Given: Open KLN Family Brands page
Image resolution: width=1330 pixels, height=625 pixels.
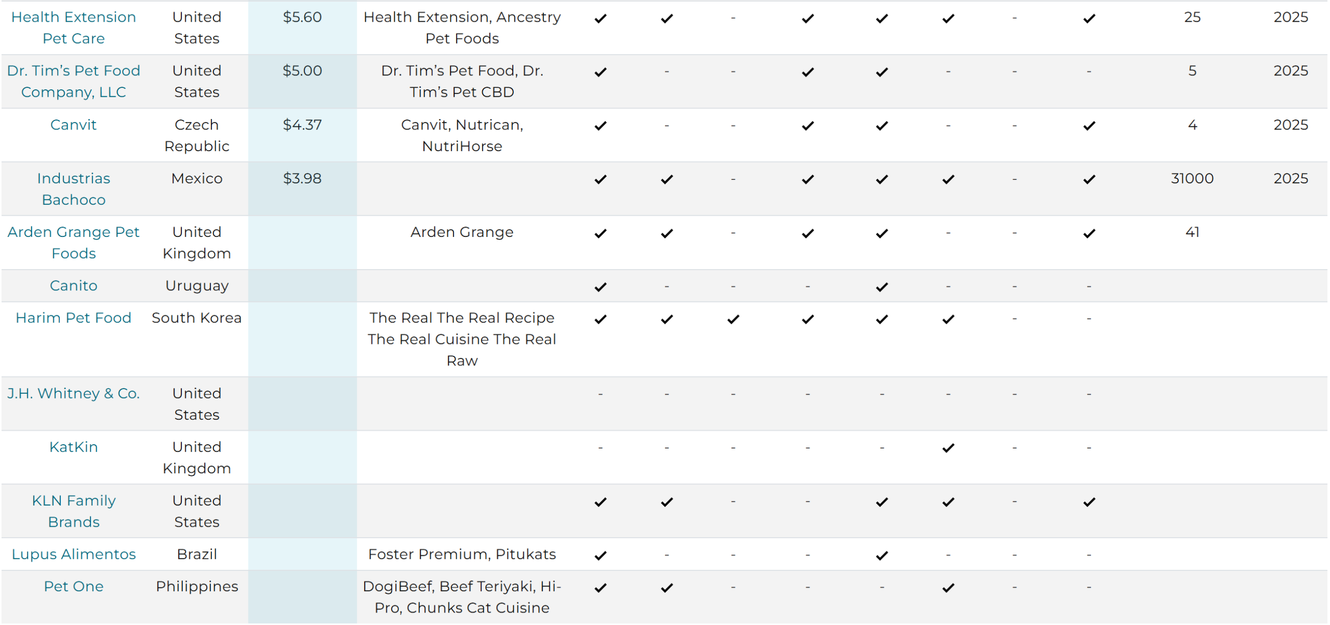Looking at the screenshot, I should coord(74,512).
